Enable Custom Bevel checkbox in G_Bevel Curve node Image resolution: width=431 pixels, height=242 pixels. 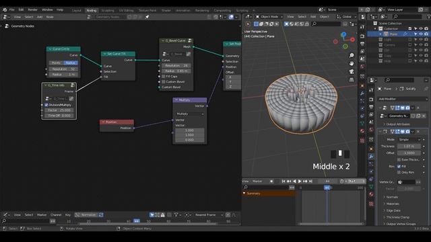[164, 82]
